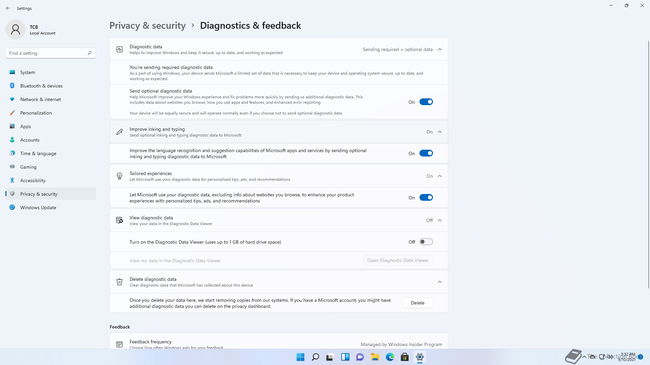Viewport: 650px width, 365px height.
Task: Click the Feedback frequency row
Action: [279, 341]
